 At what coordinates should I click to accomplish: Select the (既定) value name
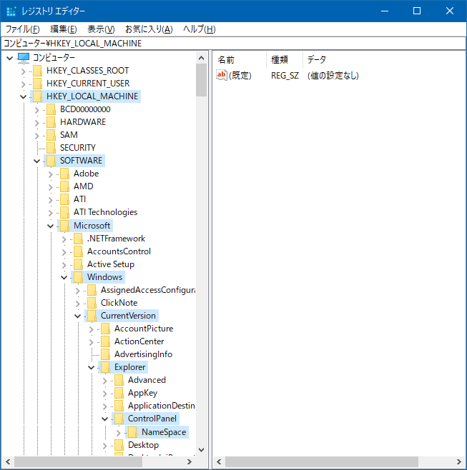tap(240, 75)
